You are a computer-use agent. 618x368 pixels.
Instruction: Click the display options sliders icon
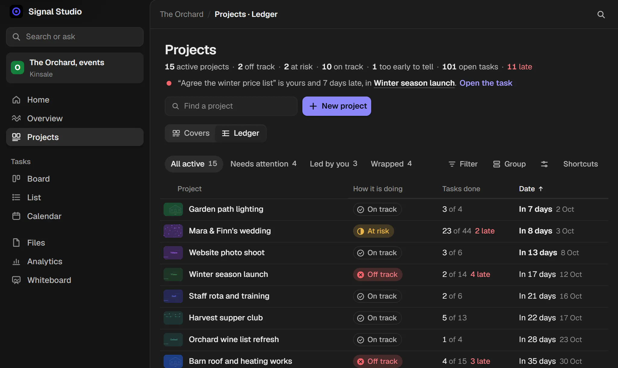[544, 164]
